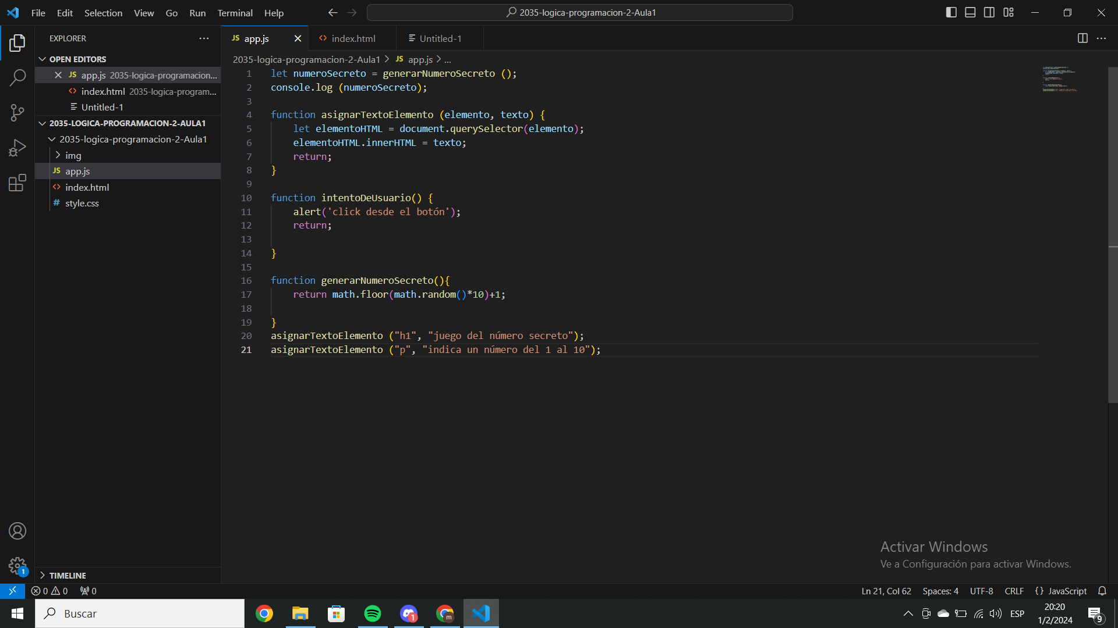Toggle the primary sidebar layout icon

tap(952, 12)
